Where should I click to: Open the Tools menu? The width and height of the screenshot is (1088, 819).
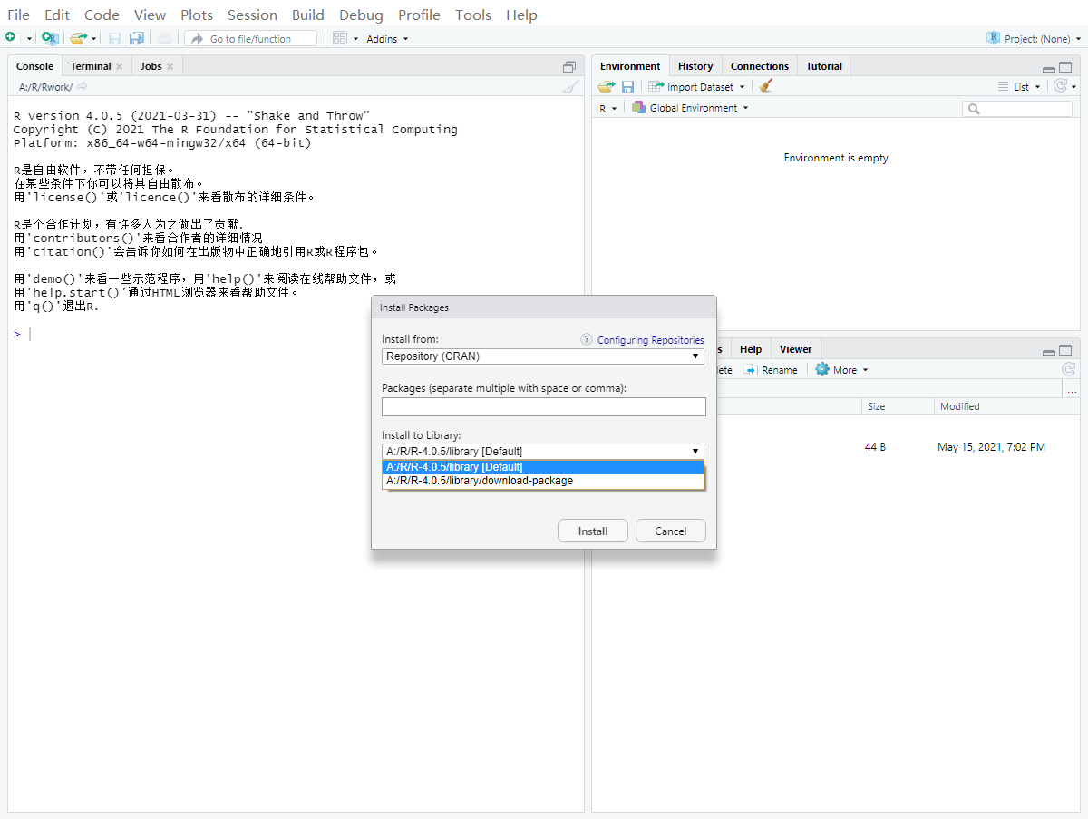473,15
